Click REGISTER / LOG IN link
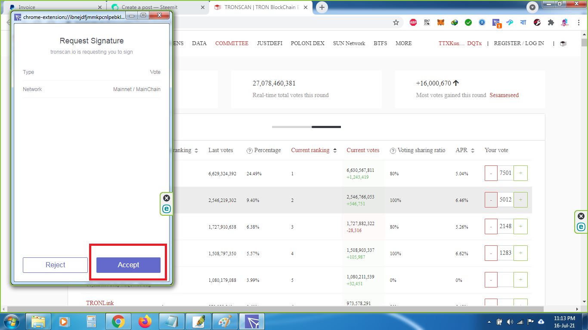The width and height of the screenshot is (588, 330). click(x=519, y=43)
